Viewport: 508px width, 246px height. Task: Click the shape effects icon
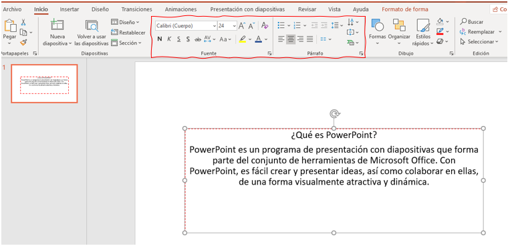pyautogui.click(x=440, y=41)
